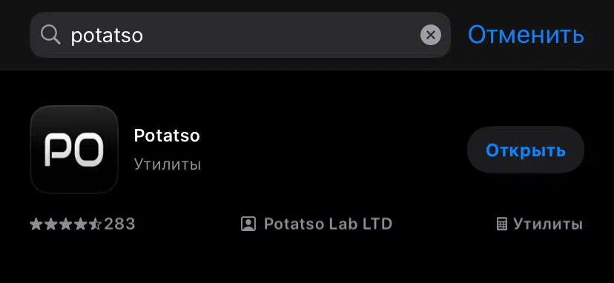Click the half-filled fifth rating star

95,224
